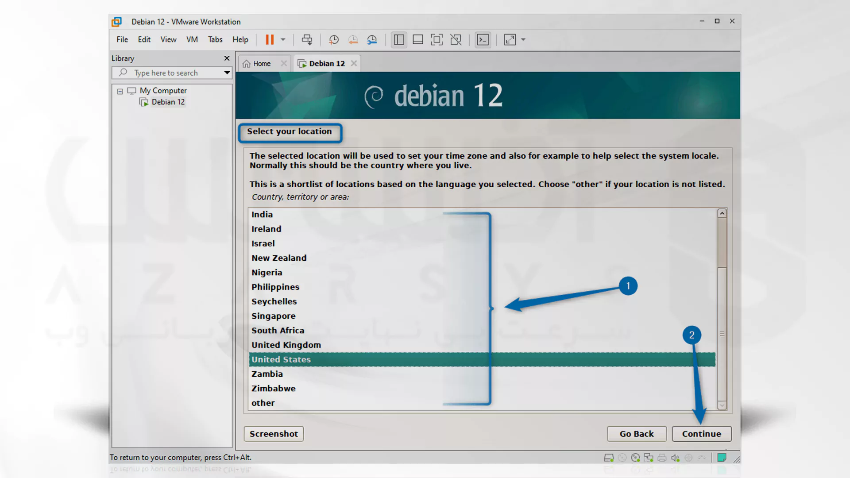Open the VM menu
This screenshot has height=478, width=850.
pyautogui.click(x=192, y=39)
